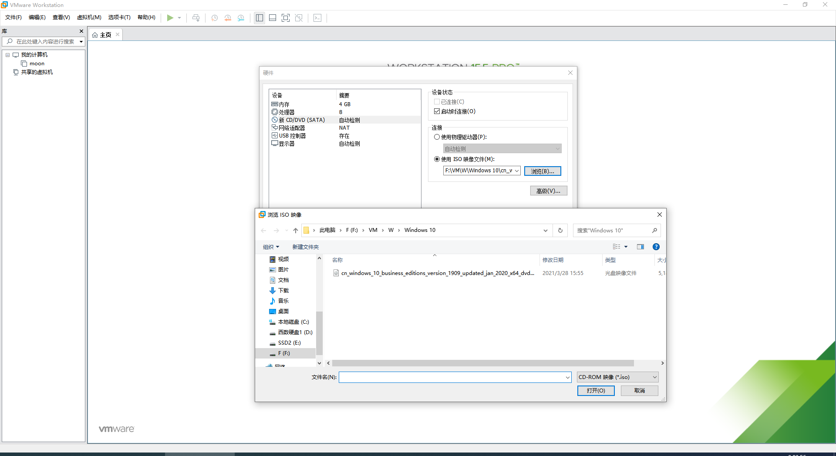Toggle the 启动时连接(O) checkbox
Screen dimensions: 836x456
pos(437,111)
